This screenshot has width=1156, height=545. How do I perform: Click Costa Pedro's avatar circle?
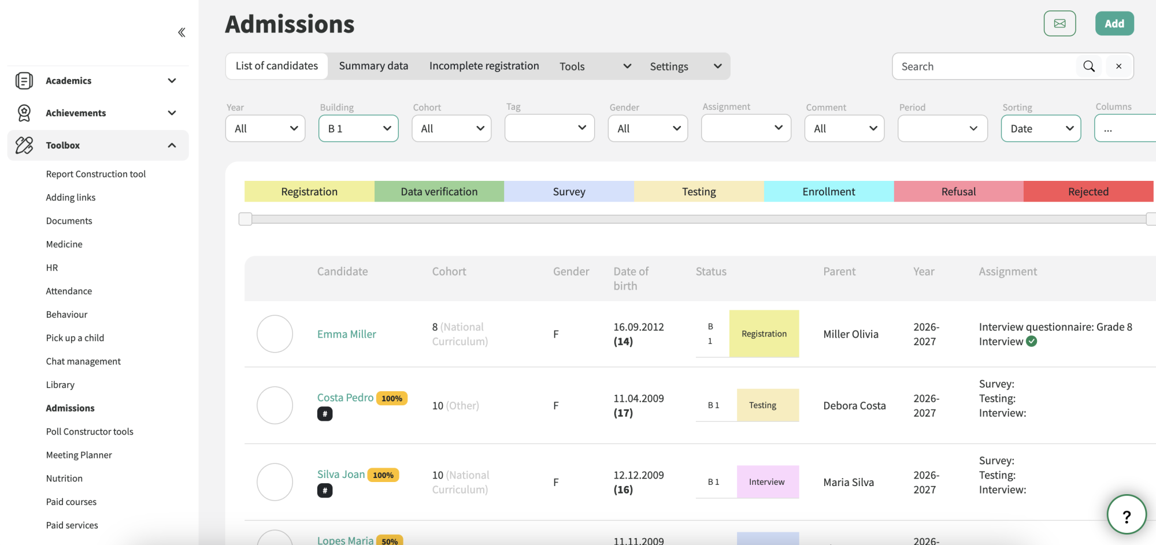click(x=275, y=405)
